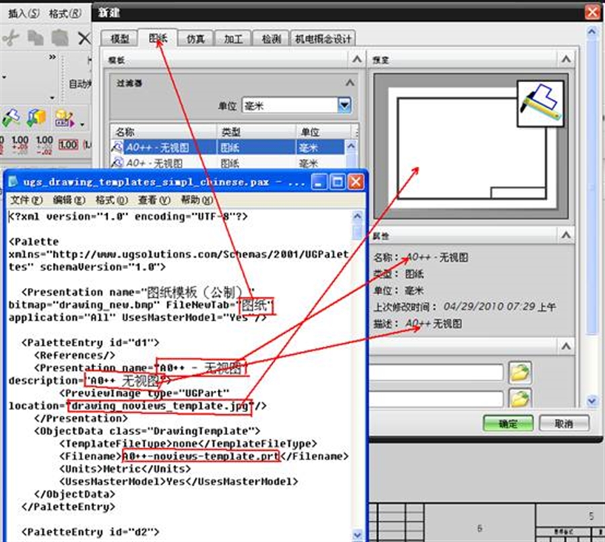Select the 1.00 -.02 tolerance icon
605x542 pixels.
(44, 145)
